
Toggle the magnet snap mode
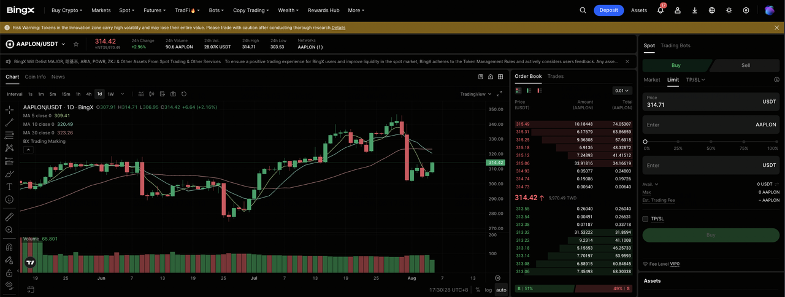point(9,247)
